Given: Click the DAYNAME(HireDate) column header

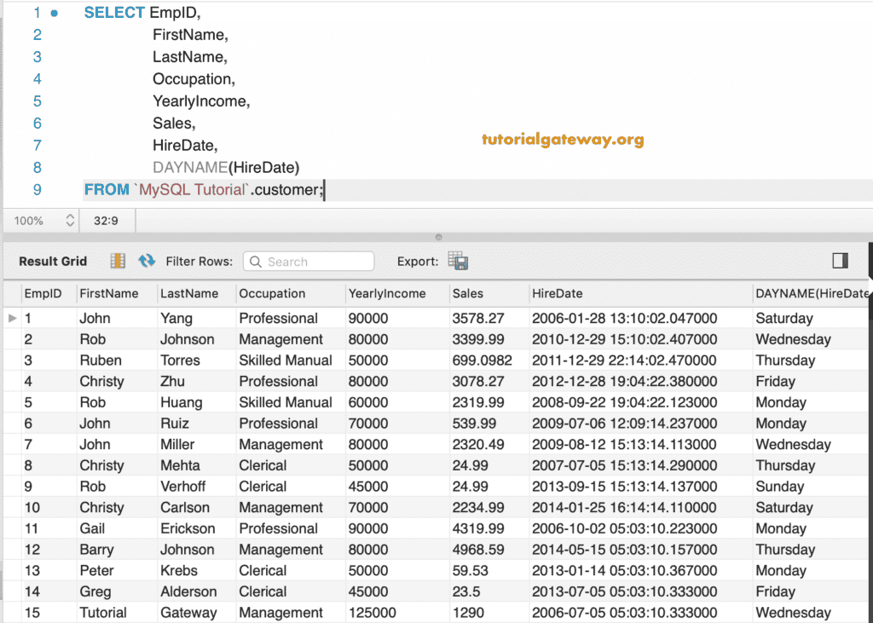Looking at the screenshot, I should tap(812, 293).
